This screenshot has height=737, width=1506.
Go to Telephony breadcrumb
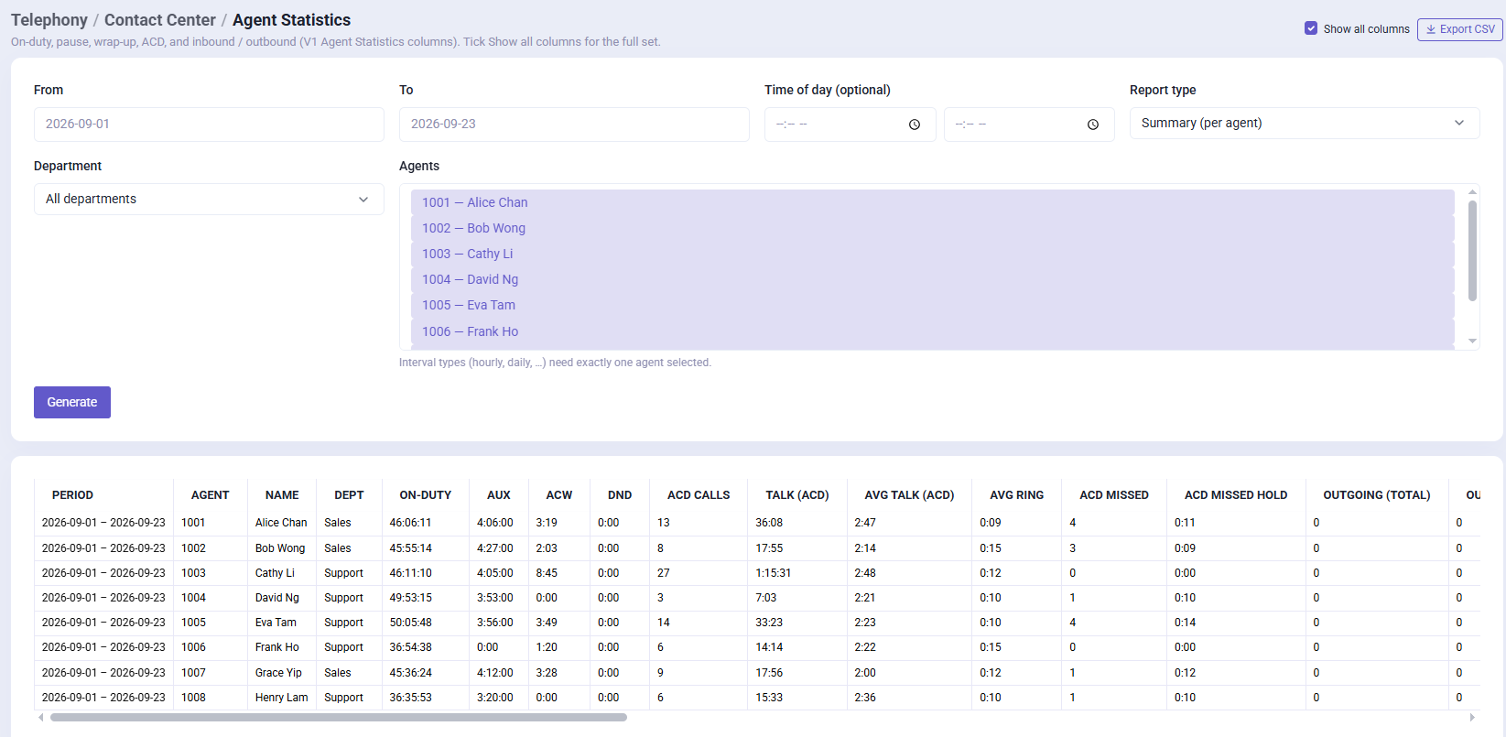tap(49, 20)
